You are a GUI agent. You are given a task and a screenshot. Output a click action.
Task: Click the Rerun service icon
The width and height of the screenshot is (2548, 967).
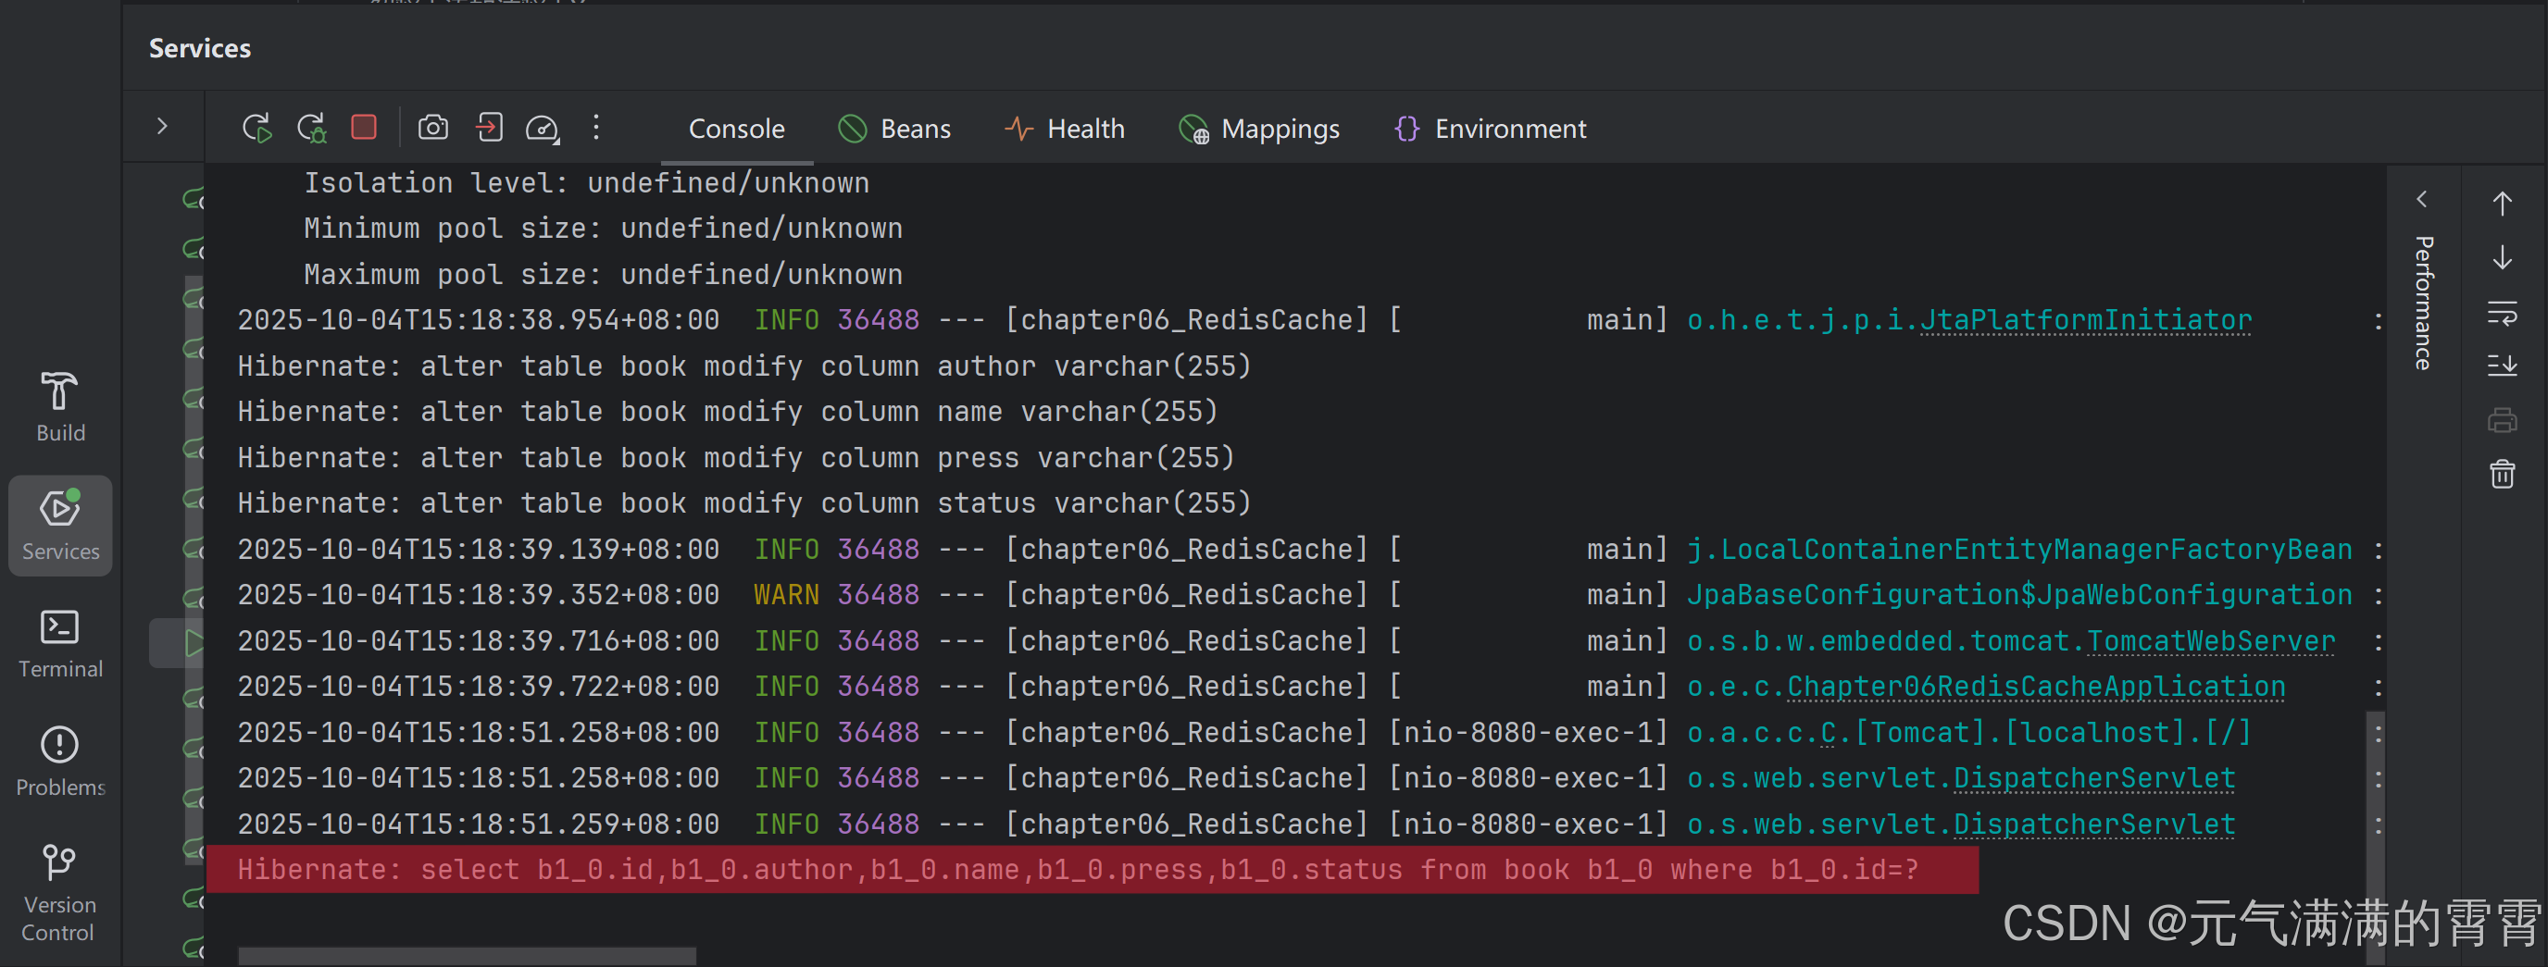(x=257, y=129)
